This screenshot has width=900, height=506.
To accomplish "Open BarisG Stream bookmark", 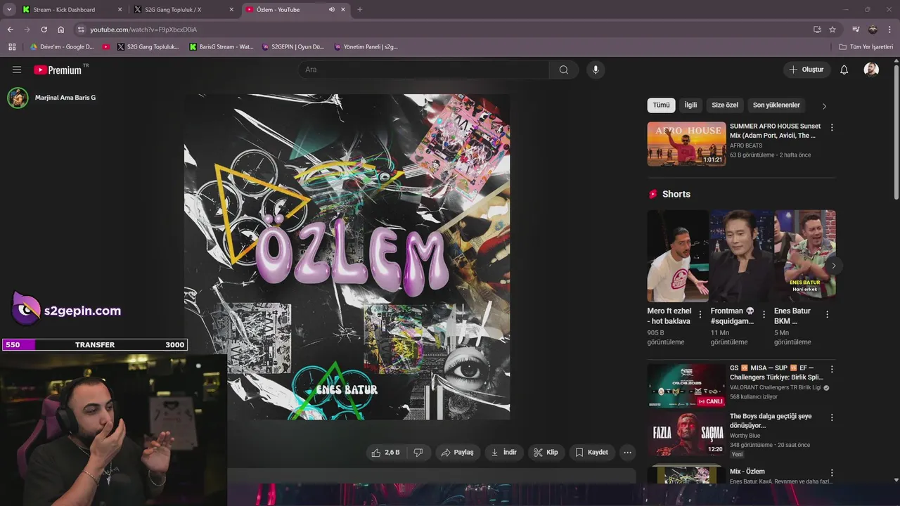I will click(x=221, y=47).
